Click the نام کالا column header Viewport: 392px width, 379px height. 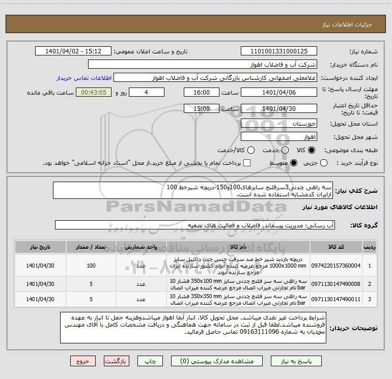238,247
